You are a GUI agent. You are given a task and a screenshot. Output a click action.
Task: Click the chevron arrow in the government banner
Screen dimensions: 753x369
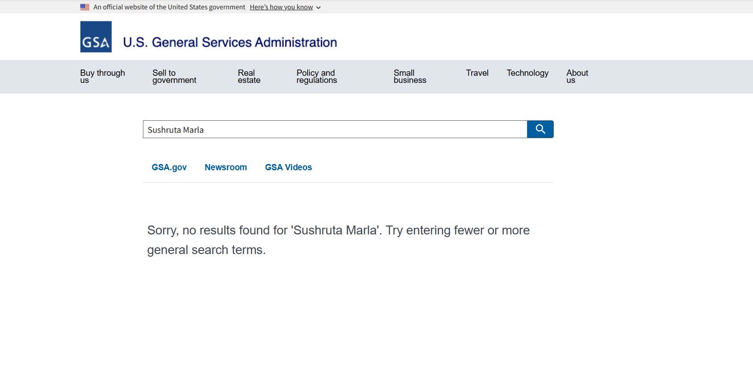(x=318, y=8)
